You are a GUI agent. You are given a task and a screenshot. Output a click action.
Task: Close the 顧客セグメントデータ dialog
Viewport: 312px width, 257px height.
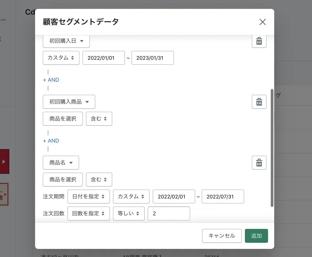(263, 22)
